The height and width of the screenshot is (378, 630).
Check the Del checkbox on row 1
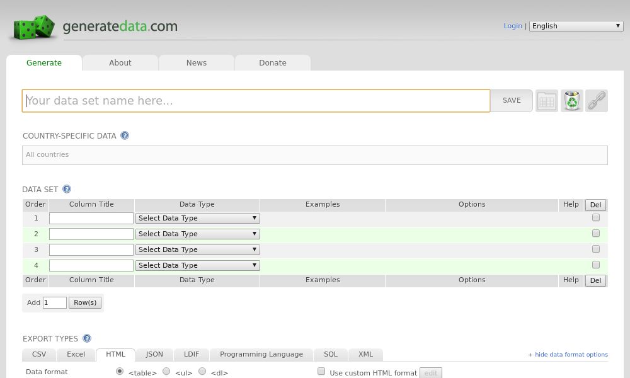[595, 217]
